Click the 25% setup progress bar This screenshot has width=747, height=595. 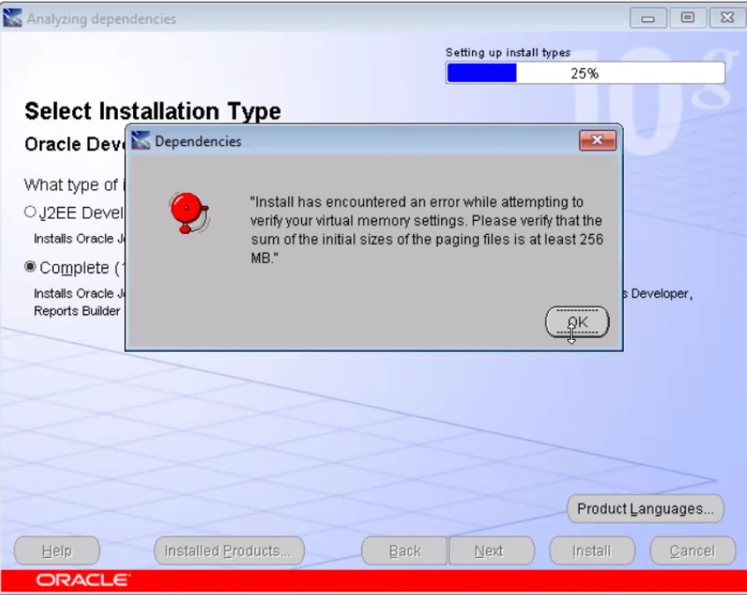pyautogui.click(x=585, y=73)
